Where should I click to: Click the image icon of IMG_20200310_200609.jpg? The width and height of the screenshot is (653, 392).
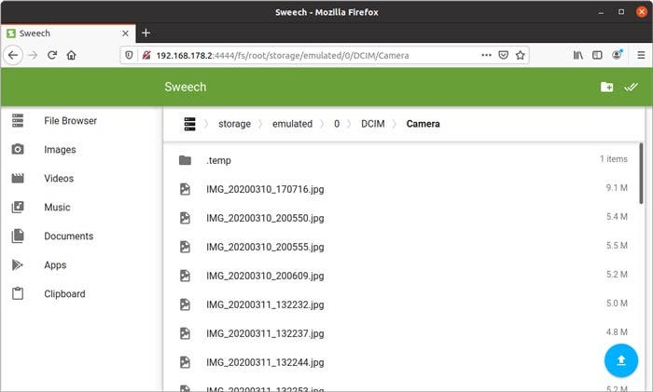click(x=185, y=276)
